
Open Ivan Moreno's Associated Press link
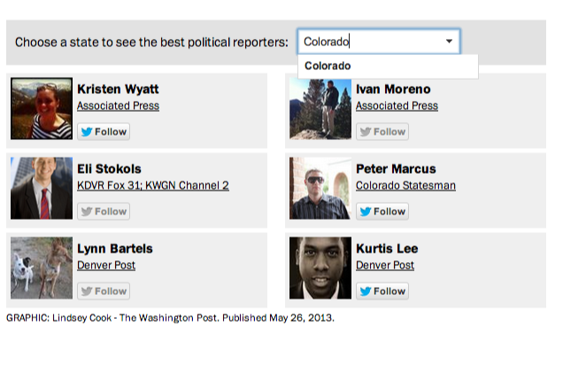click(x=397, y=106)
